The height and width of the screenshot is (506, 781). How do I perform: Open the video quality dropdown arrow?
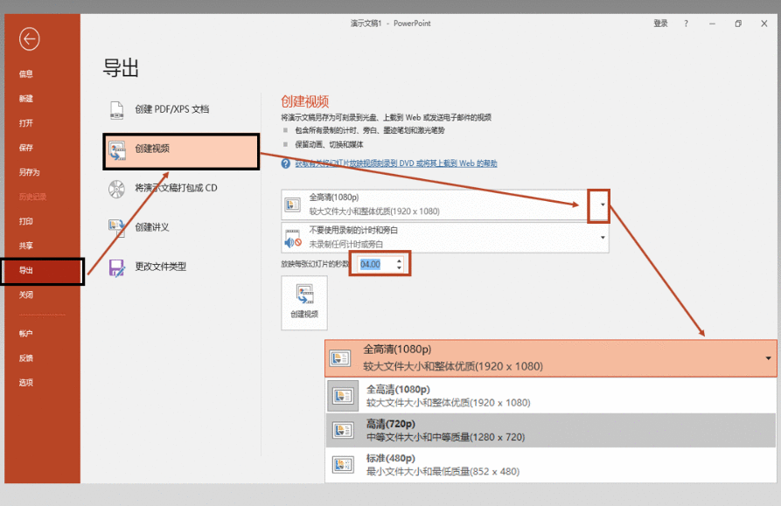pos(600,206)
